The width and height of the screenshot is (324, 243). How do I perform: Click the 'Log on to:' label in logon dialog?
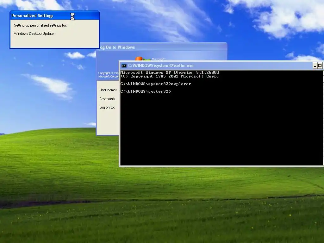[107, 107]
